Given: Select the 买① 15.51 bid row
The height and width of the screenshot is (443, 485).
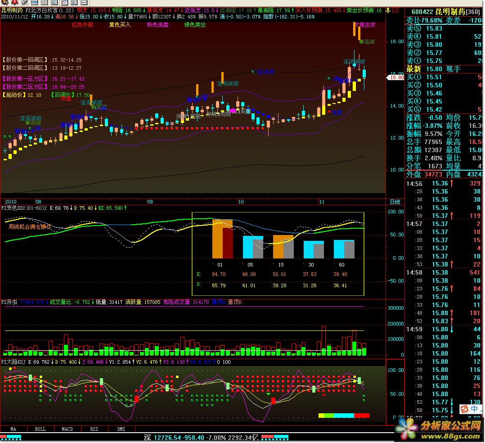Looking at the screenshot, I should 444,77.
